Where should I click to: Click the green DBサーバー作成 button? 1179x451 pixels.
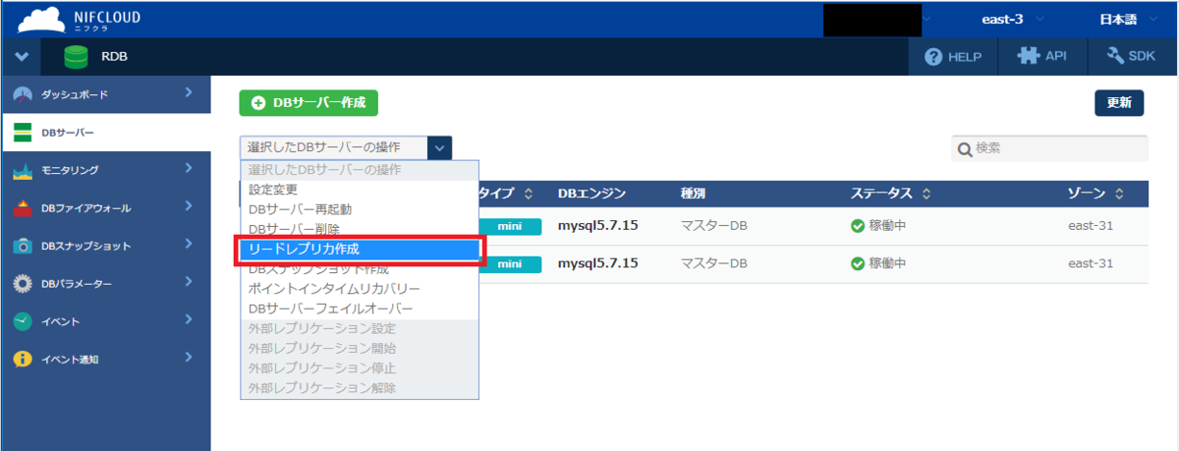point(309,102)
